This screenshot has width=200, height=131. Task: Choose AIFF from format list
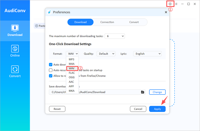tap(72, 86)
